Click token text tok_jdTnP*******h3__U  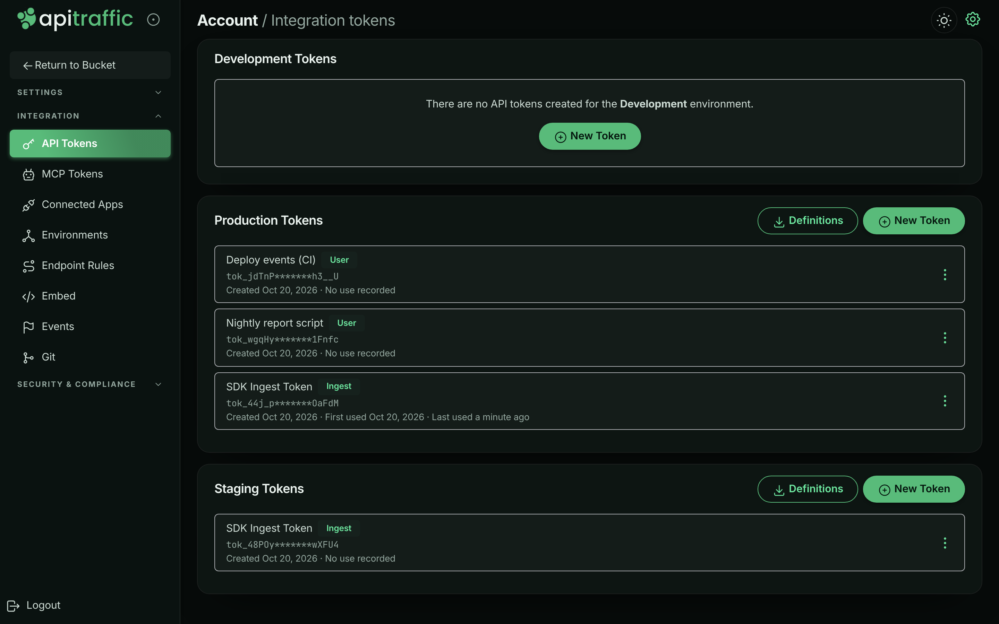282,277
